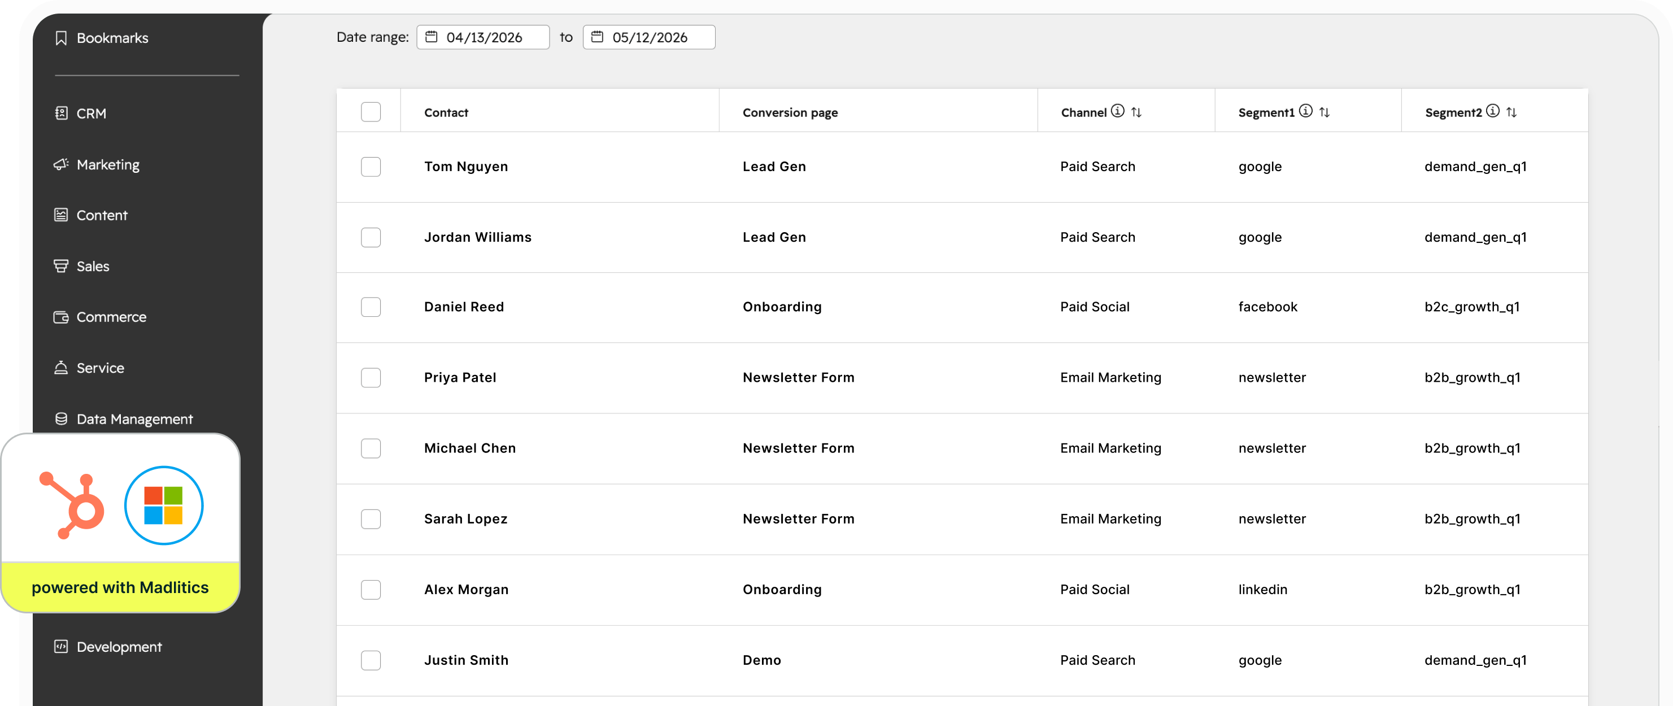This screenshot has width=1673, height=706.
Task: Click Demo in Justin Smith row
Action: coord(762,660)
